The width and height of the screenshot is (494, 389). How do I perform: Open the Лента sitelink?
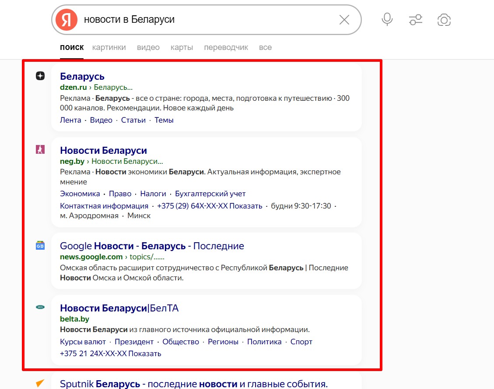point(70,120)
